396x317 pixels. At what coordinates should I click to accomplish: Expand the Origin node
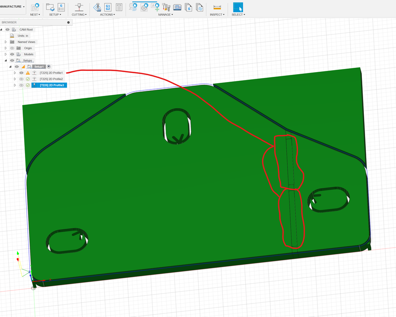(x=6, y=48)
